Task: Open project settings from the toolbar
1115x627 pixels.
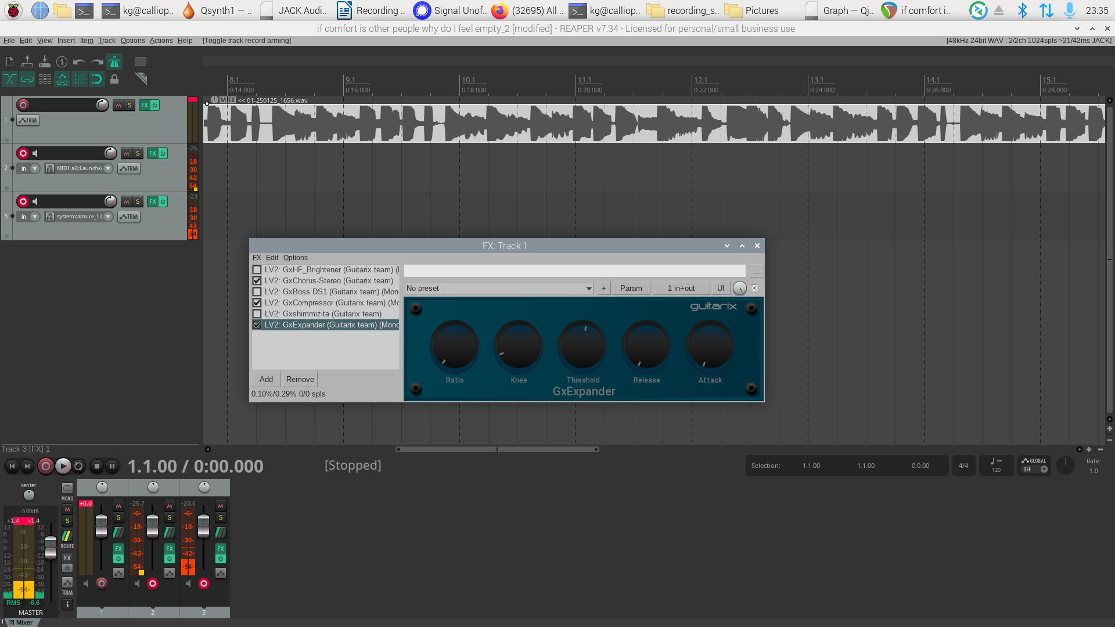Action: click(x=62, y=61)
